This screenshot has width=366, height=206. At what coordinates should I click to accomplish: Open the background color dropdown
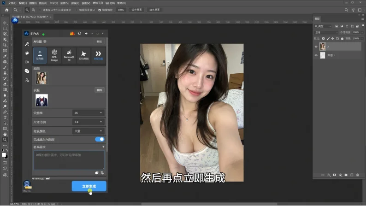[88, 131]
